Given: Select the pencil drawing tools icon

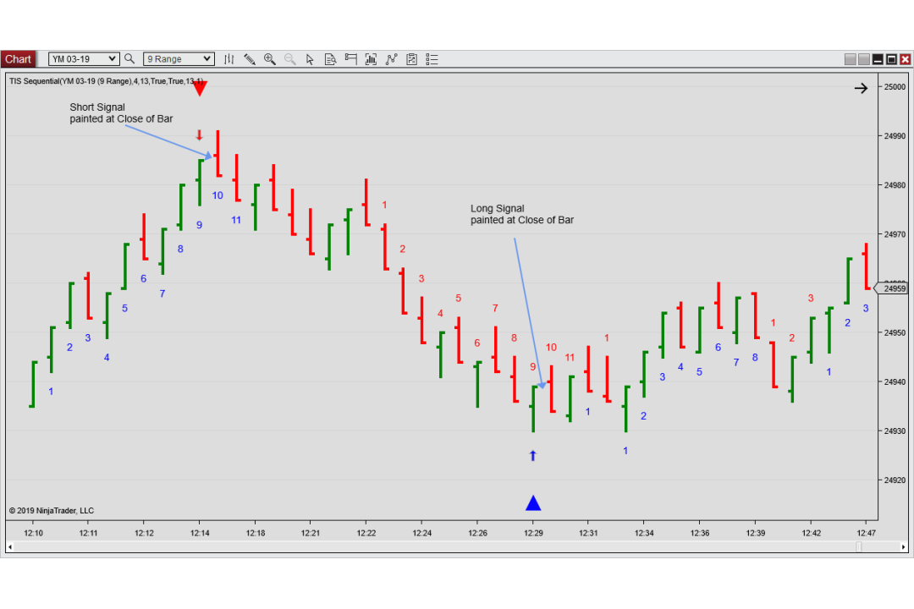Looking at the screenshot, I should tap(250, 59).
